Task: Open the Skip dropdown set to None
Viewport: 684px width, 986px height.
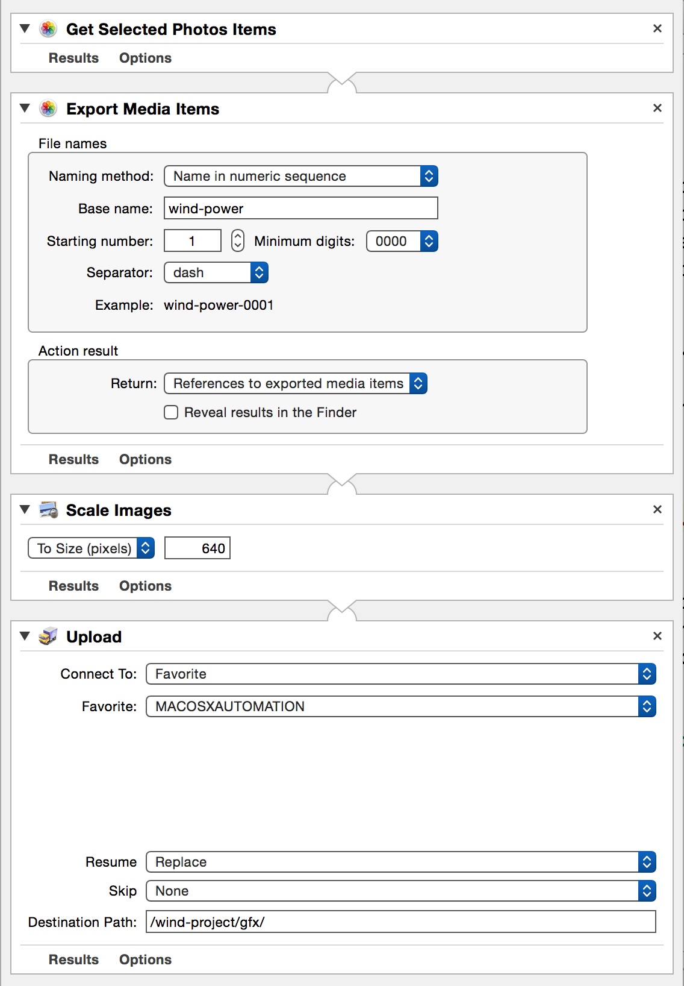Action: 401,891
